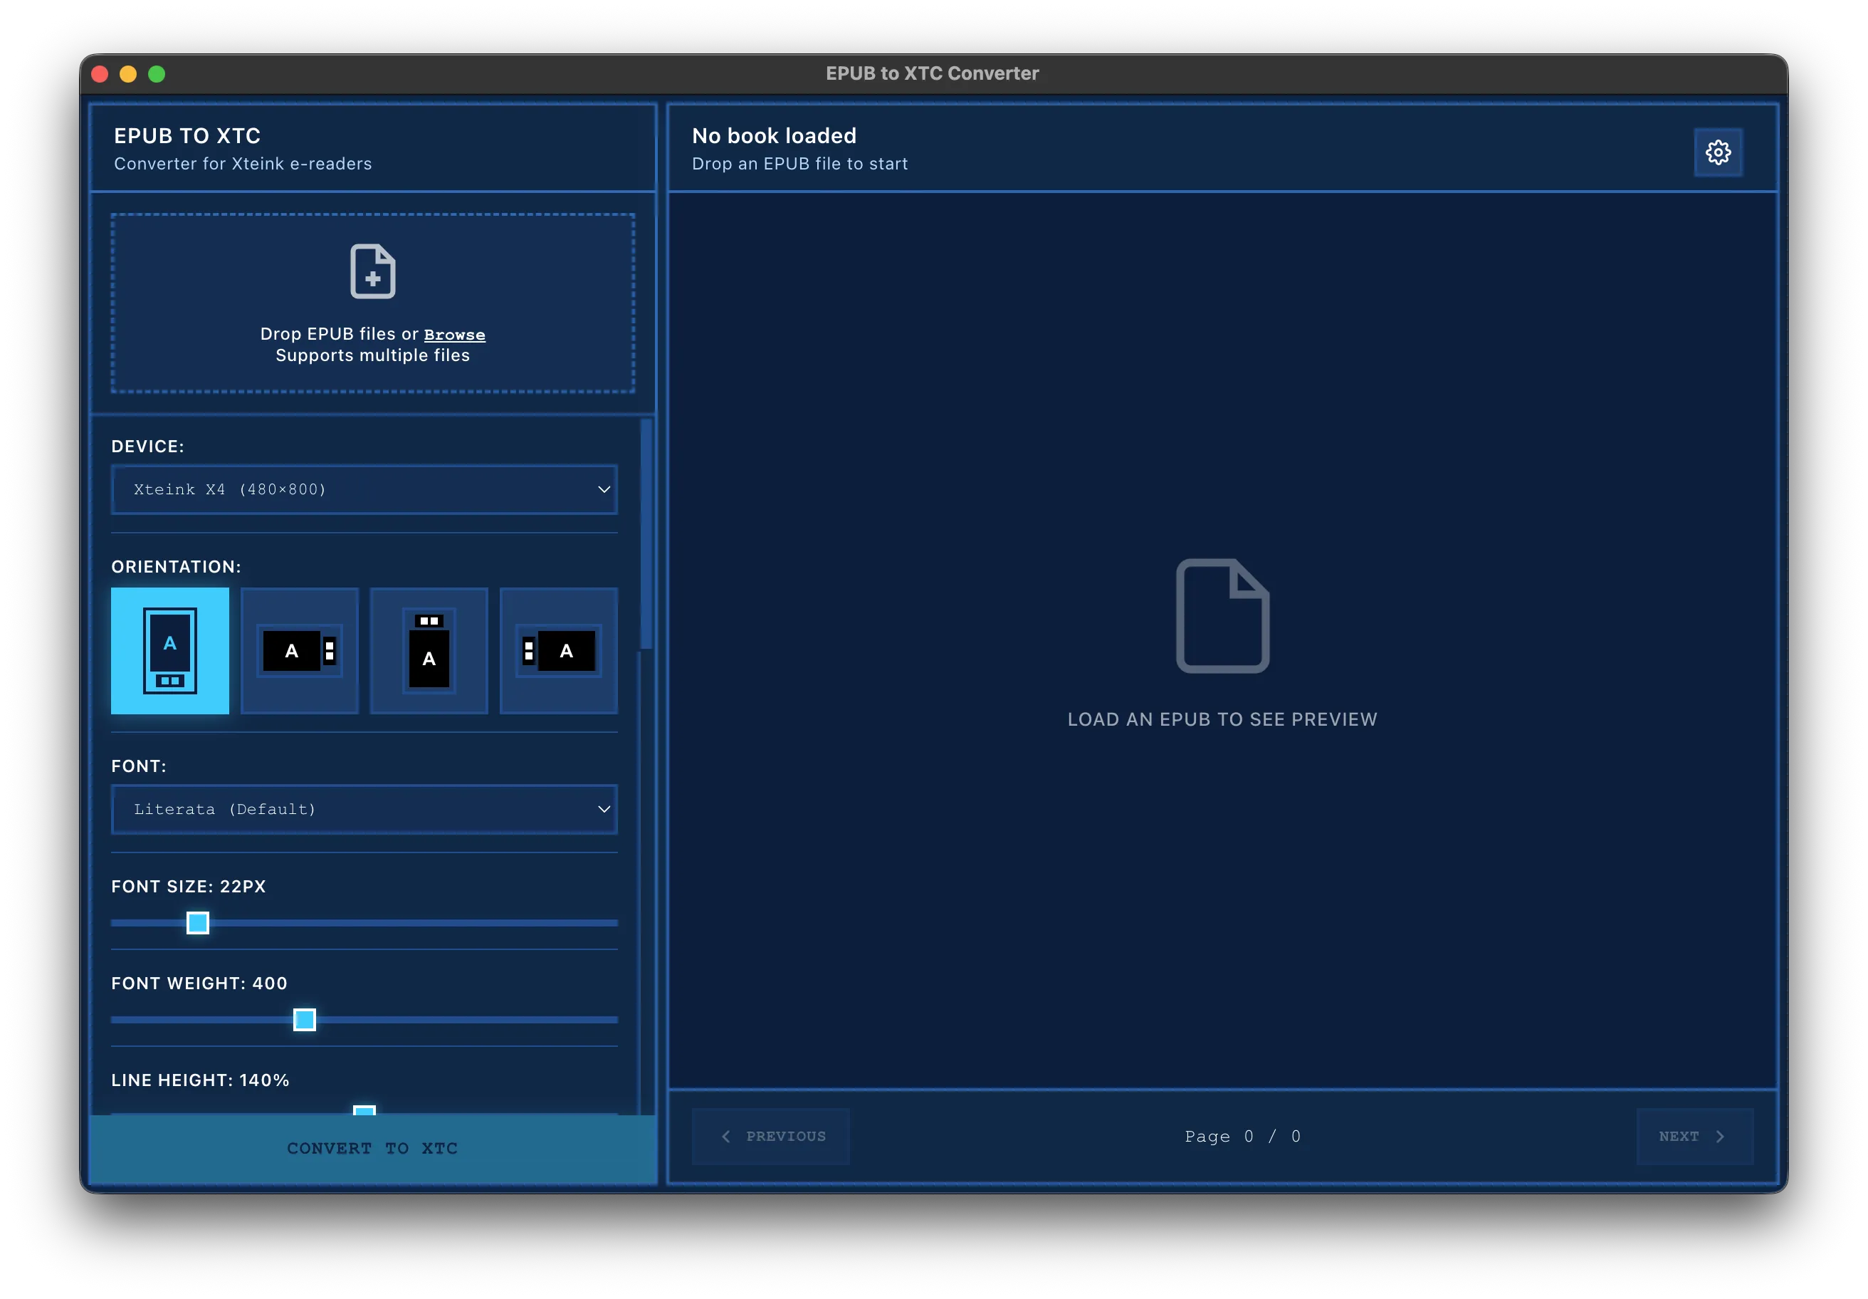Select landscape orientation with buttons on right

coord(300,650)
